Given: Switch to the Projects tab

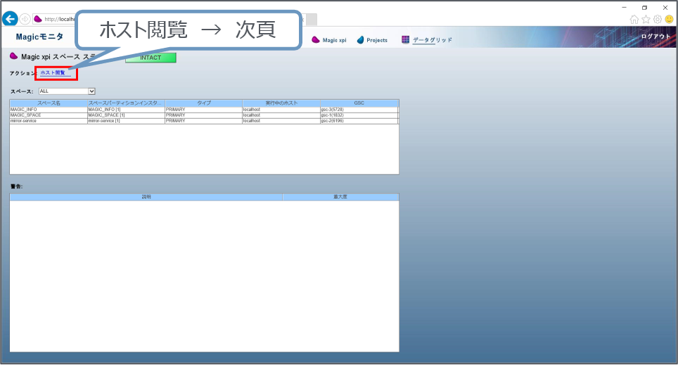Looking at the screenshot, I should pos(377,41).
